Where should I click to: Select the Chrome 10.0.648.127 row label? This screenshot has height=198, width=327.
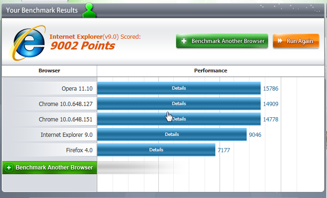(x=65, y=104)
